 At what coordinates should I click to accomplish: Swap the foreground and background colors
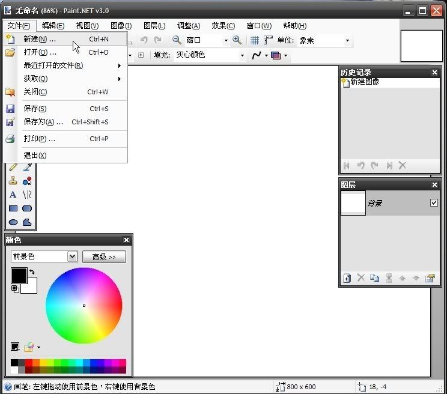point(32,272)
